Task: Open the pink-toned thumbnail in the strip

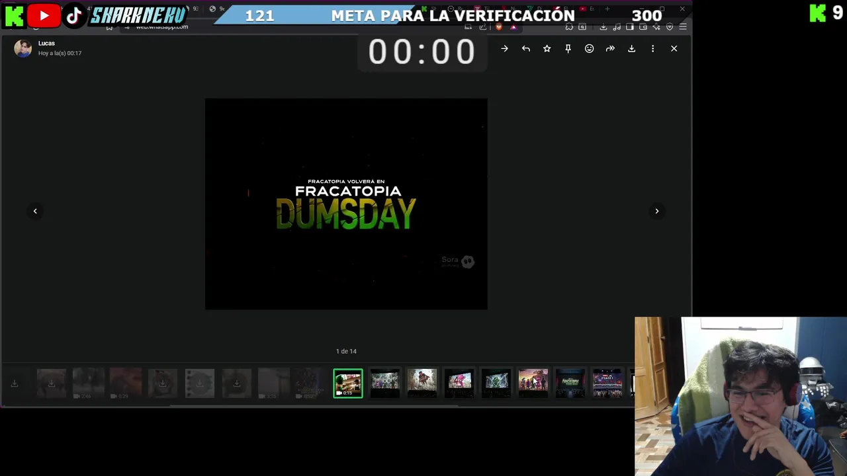Action: pos(459,383)
